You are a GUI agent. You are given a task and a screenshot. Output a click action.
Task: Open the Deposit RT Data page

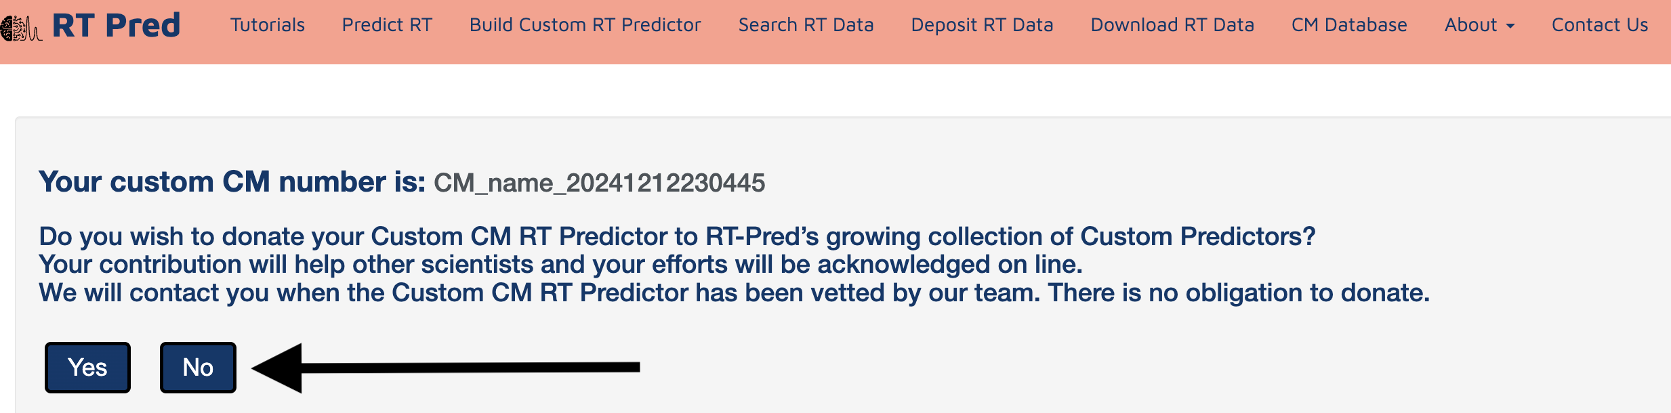pyautogui.click(x=982, y=25)
